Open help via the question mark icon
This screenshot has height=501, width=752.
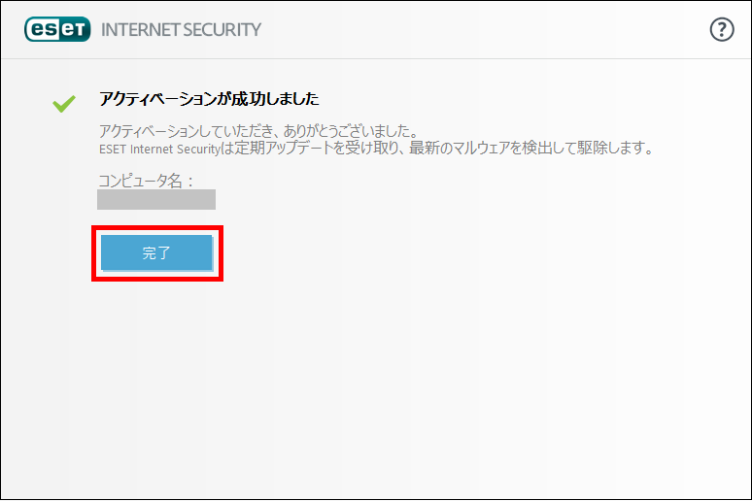(721, 30)
